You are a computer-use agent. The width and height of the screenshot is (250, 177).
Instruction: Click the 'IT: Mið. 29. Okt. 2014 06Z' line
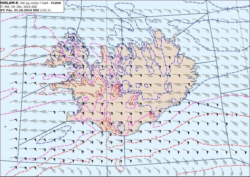19,7
